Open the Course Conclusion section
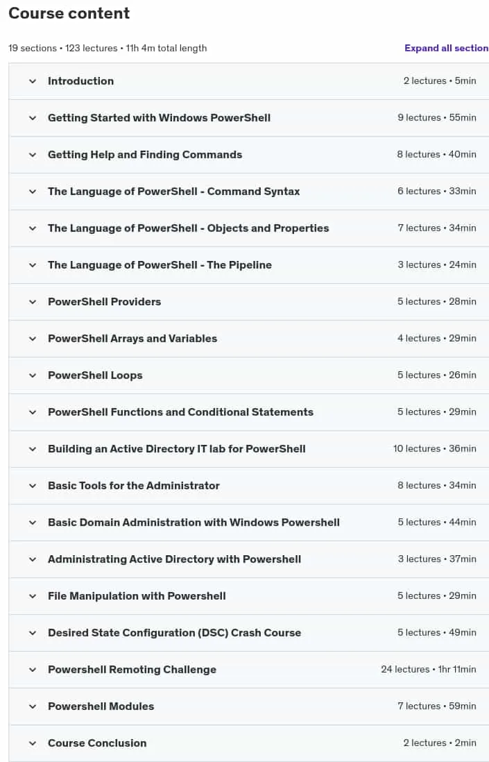489x762 pixels. click(248, 743)
